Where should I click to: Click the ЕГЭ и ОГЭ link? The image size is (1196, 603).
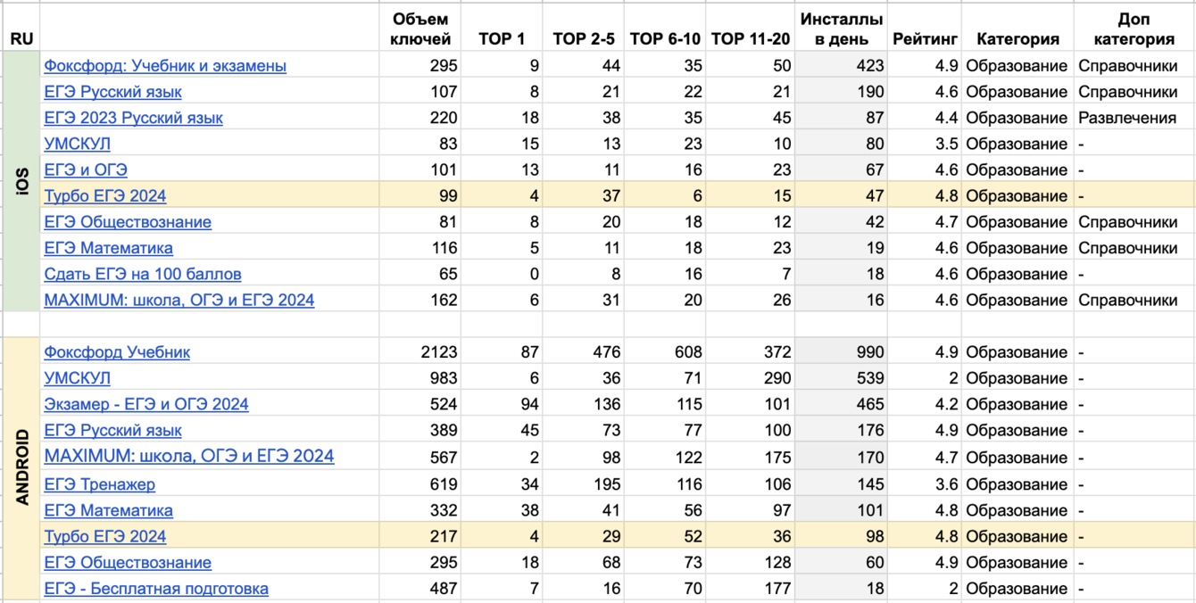coord(86,169)
